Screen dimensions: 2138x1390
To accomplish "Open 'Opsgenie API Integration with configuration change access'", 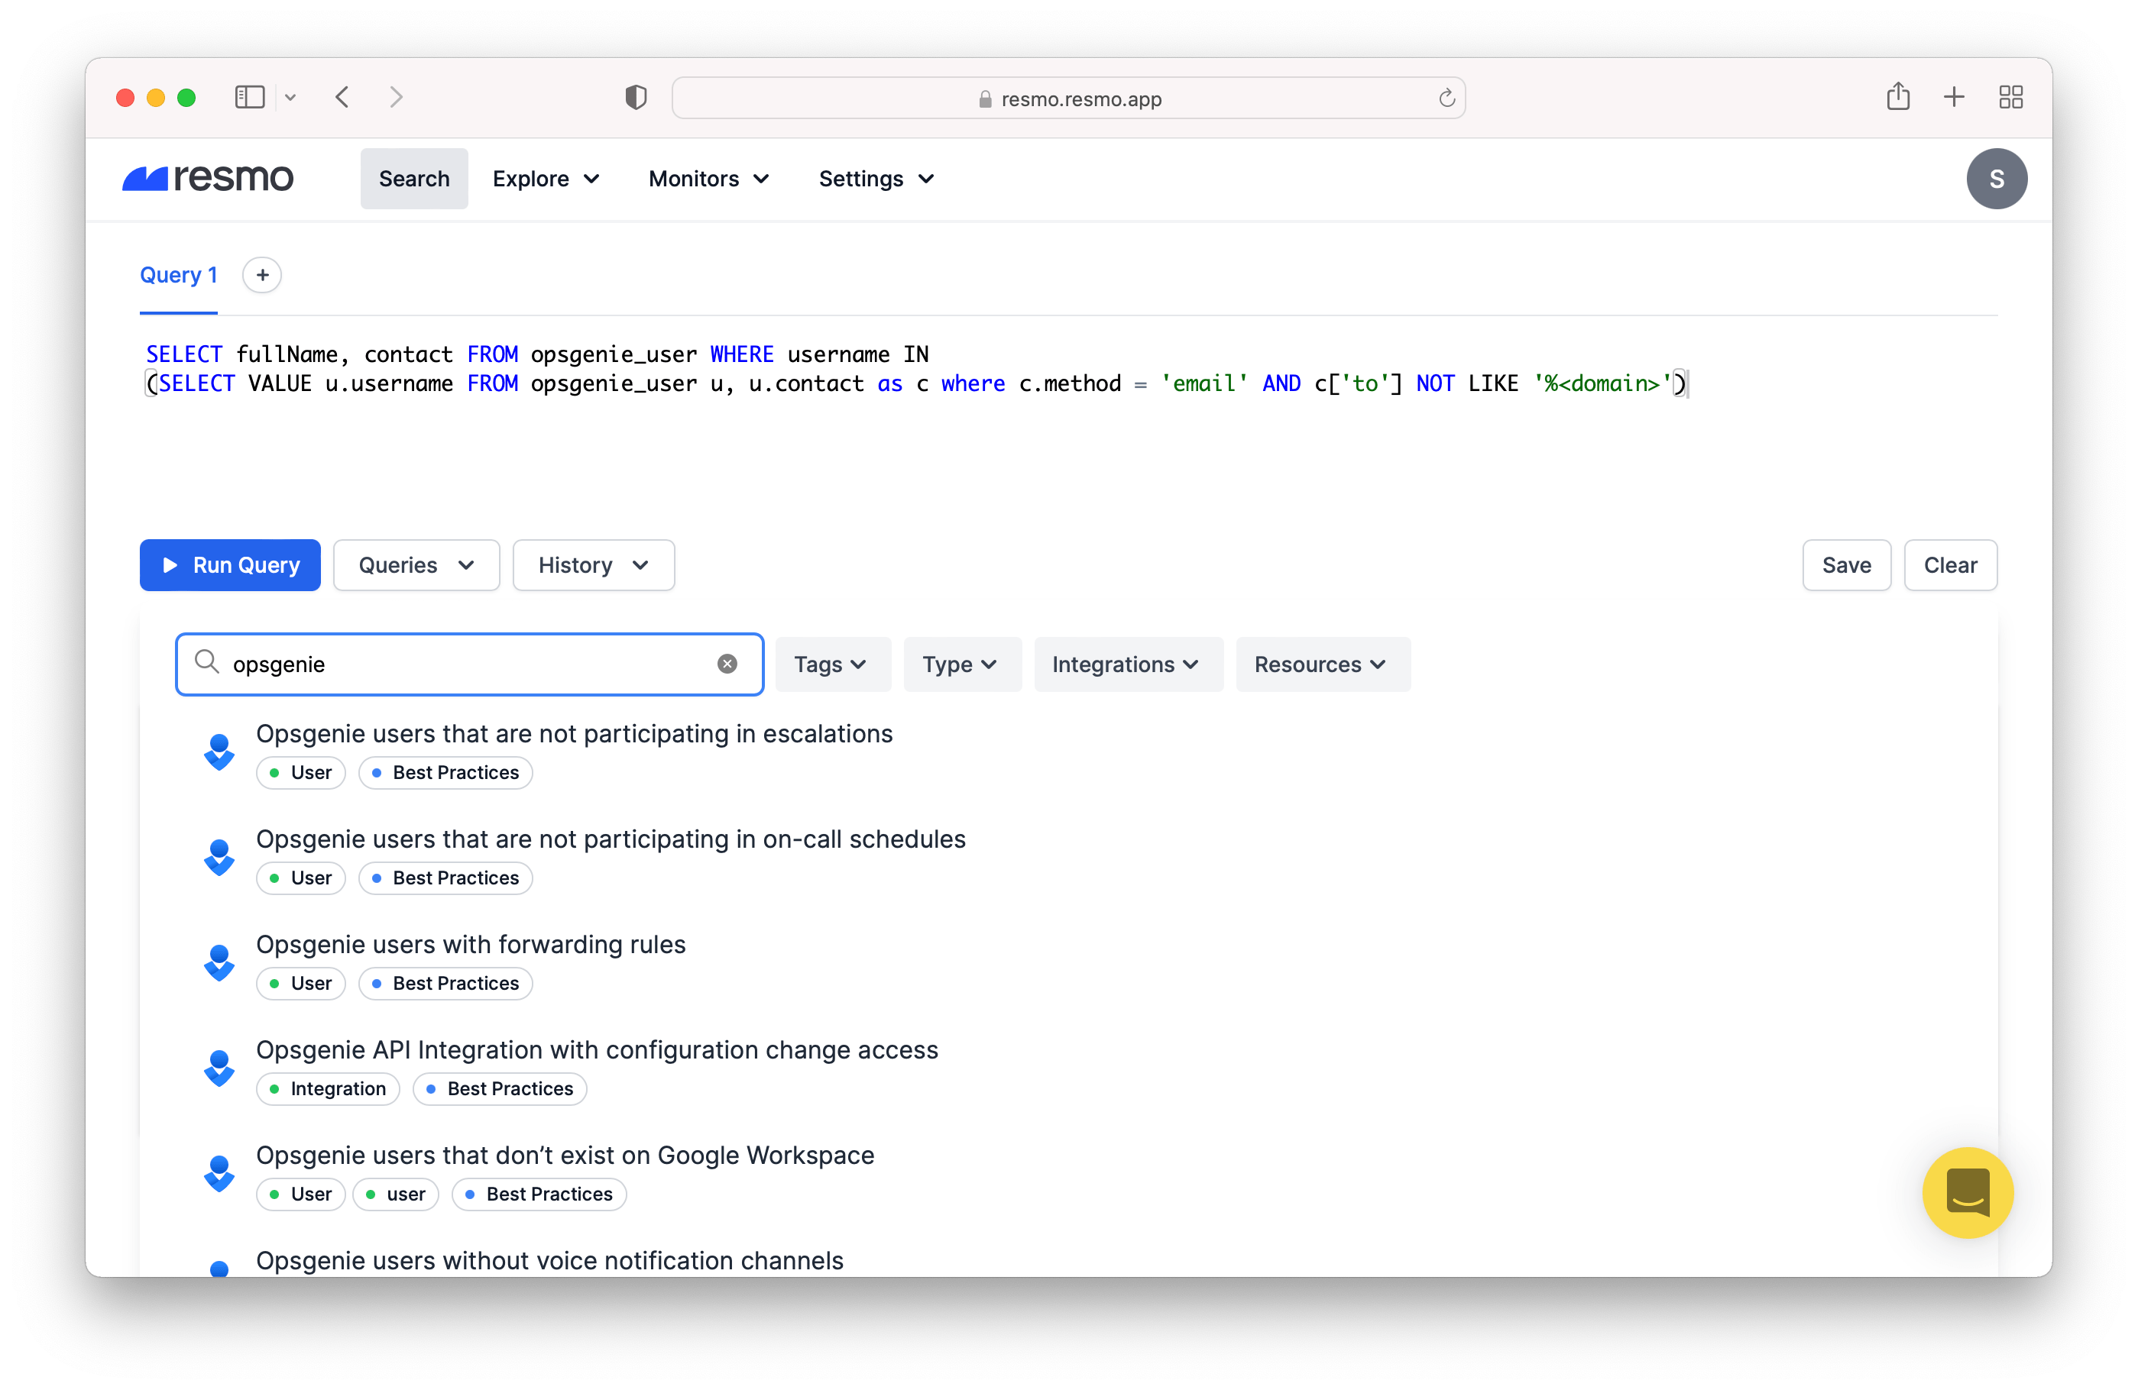I will [x=597, y=1049].
